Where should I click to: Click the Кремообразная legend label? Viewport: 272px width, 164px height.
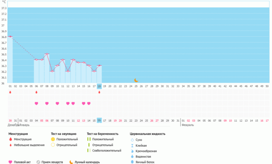tap(146, 151)
